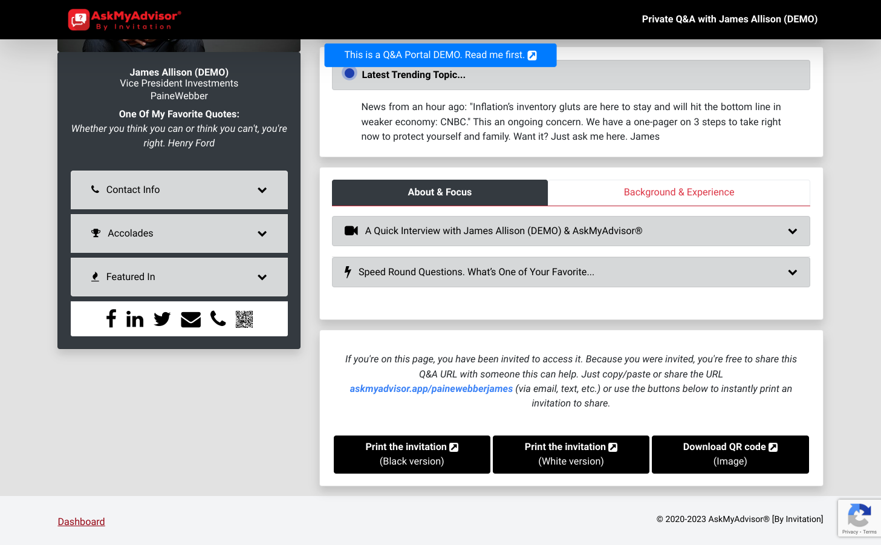
Task: Click 'This is a Q&A Portal DEMO' banner
Action: coord(440,55)
